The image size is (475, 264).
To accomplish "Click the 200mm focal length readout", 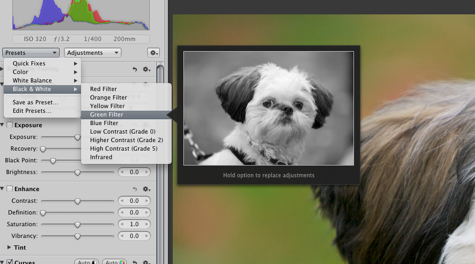I will [x=125, y=39].
